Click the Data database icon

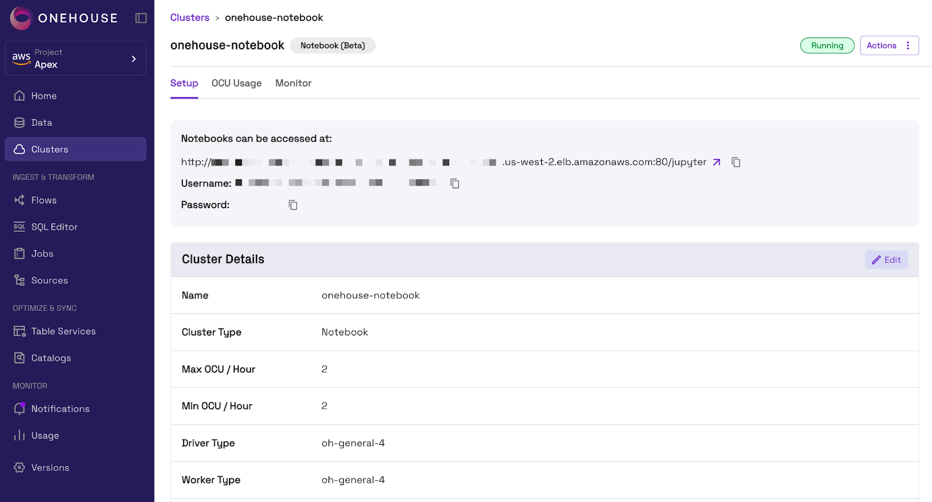(x=19, y=122)
